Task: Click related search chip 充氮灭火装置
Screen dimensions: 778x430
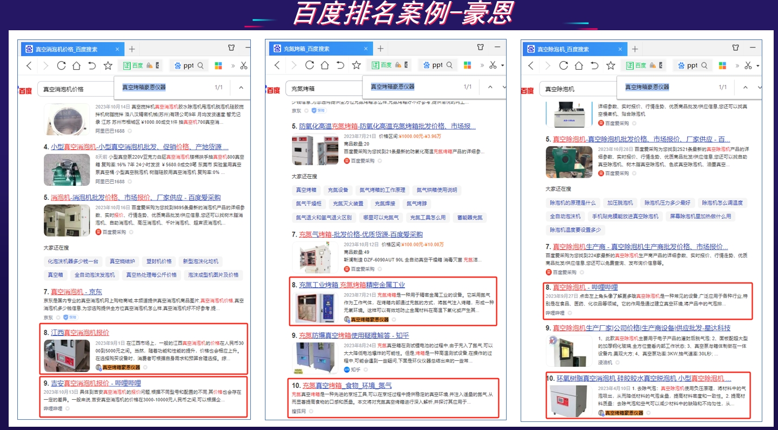Action: point(348,204)
